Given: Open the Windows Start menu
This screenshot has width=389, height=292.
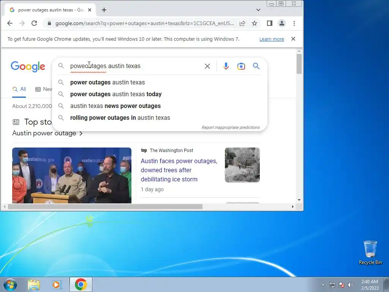Looking at the screenshot, I should click(x=10, y=284).
